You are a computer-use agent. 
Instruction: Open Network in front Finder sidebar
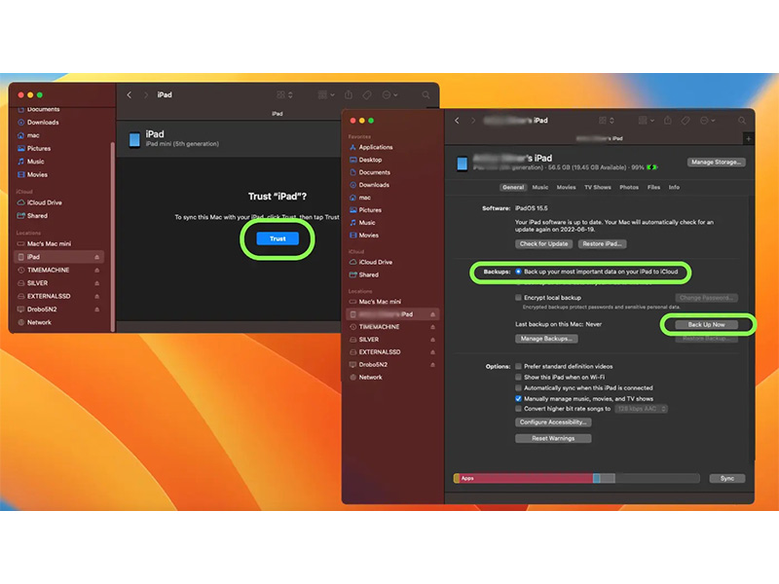[370, 378]
